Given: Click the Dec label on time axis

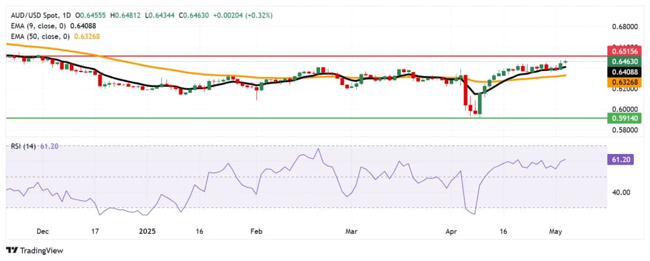Looking at the screenshot, I should pos(43,230).
